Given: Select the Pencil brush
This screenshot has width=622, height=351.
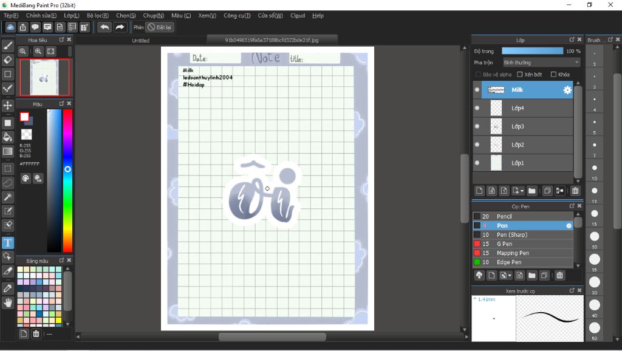Looking at the screenshot, I should 523,217.
